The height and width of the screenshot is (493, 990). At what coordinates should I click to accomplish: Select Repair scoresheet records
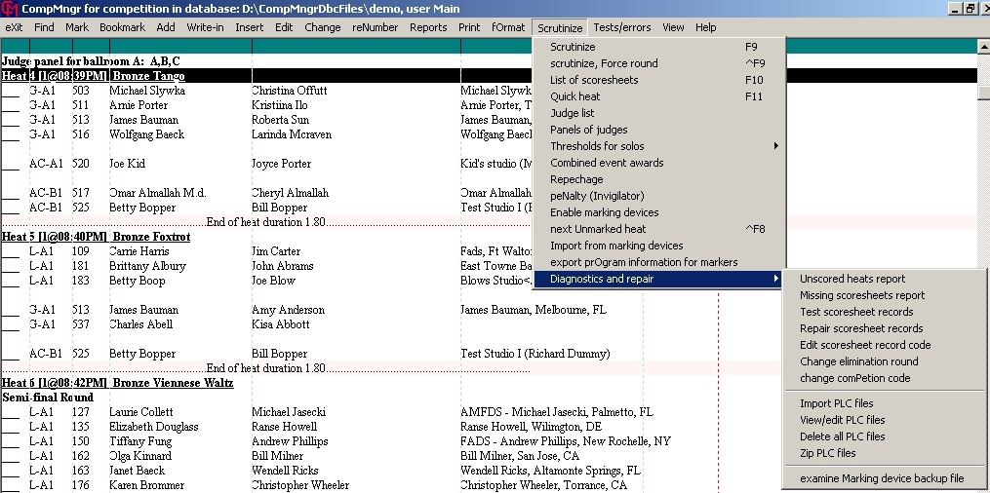pyautogui.click(x=884, y=328)
